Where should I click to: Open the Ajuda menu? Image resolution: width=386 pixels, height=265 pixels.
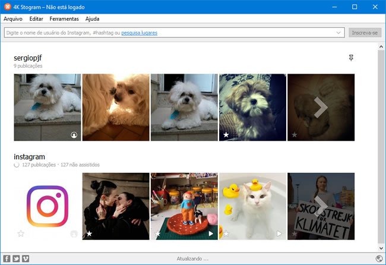(x=92, y=19)
